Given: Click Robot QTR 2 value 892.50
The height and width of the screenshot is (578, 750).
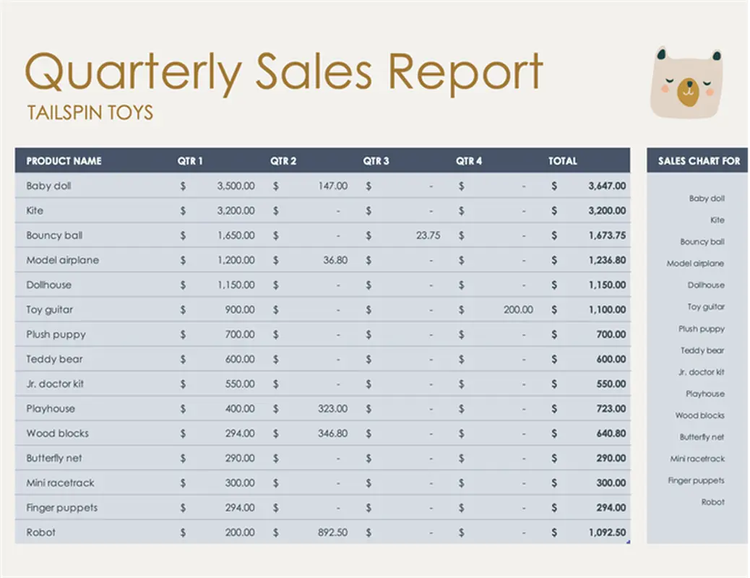Looking at the screenshot, I should (x=332, y=532).
